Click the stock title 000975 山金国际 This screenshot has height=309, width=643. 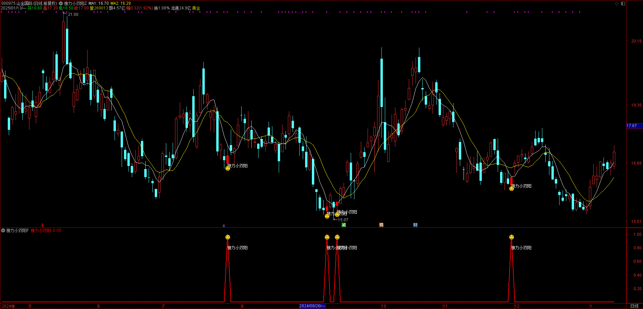point(17,3)
